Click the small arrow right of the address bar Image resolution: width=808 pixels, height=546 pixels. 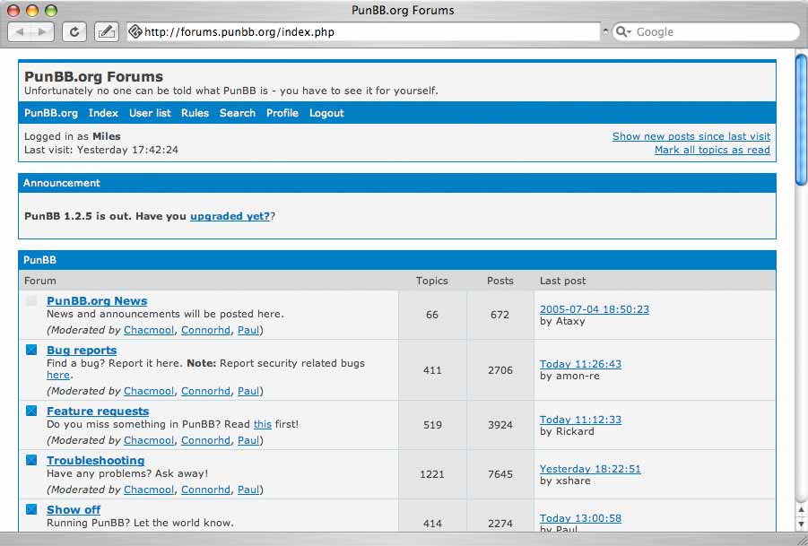click(x=605, y=32)
